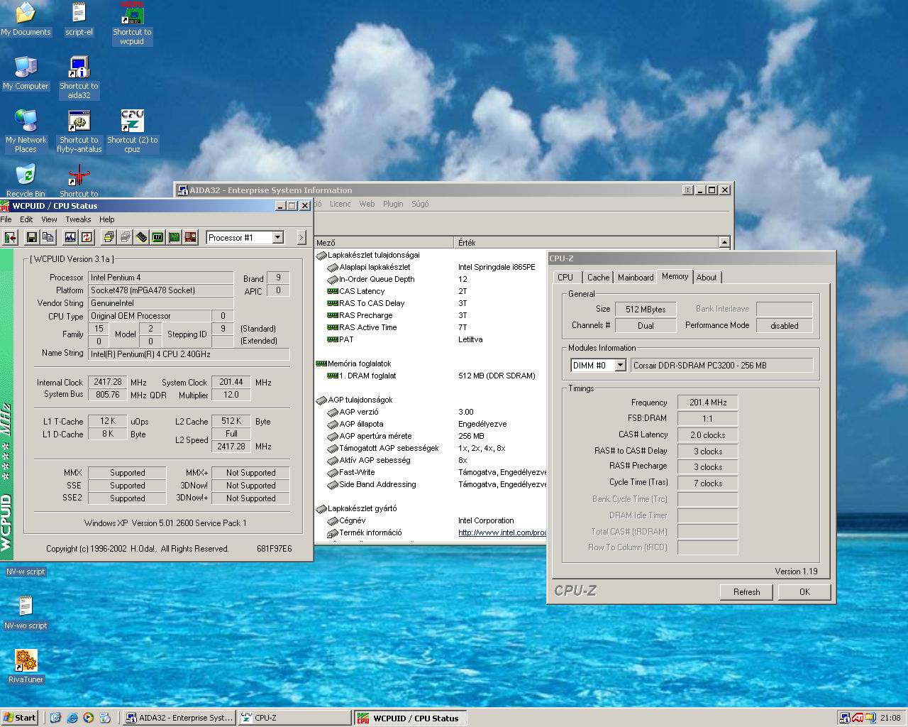Click the grayed stacked windows icon in WCPUID
908x727 pixels.
[125, 237]
